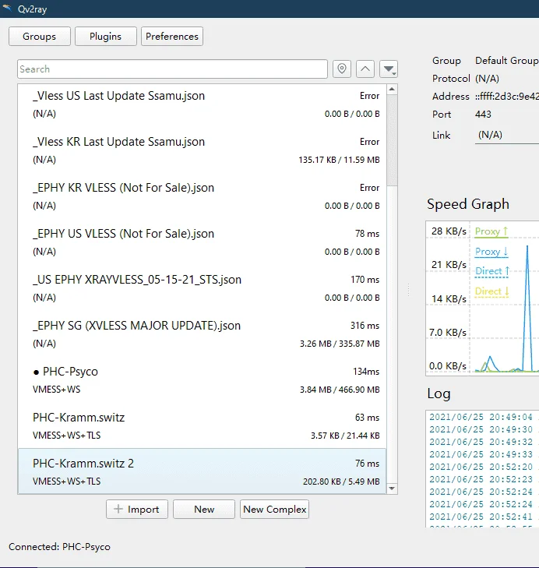Select _EPHY KR VLESS (Not For Sale).json

click(x=203, y=196)
